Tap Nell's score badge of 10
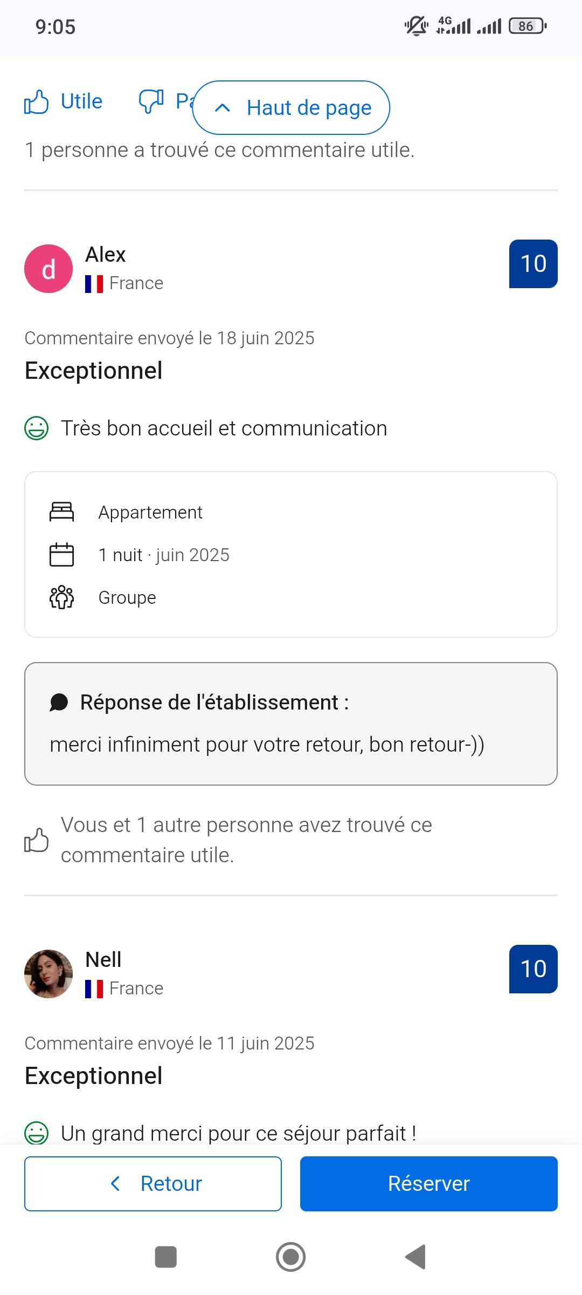The width and height of the screenshot is (582, 1295). coord(533,969)
